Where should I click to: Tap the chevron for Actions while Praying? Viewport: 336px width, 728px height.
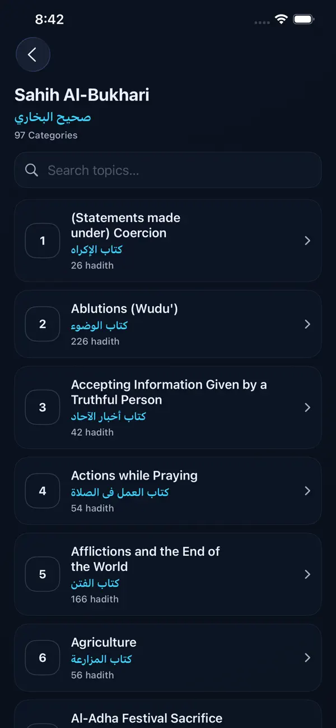point(307,491)
